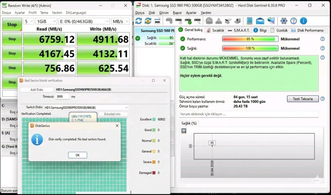Open the Profil menu in benchmark window

tap(33, 13)
